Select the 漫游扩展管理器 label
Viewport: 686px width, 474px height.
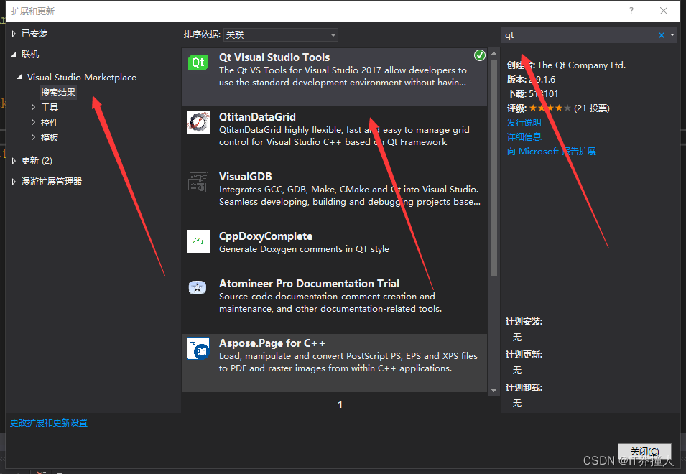click(52, 182)
